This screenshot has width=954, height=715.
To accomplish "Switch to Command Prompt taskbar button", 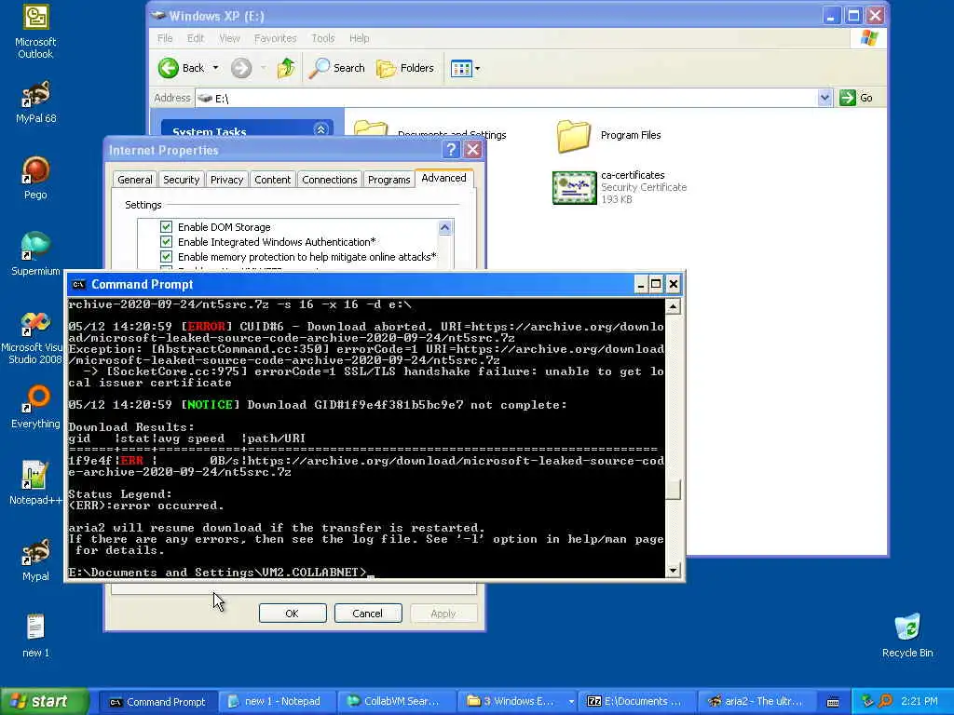I will pyautogui.click(x=157, y=702).
